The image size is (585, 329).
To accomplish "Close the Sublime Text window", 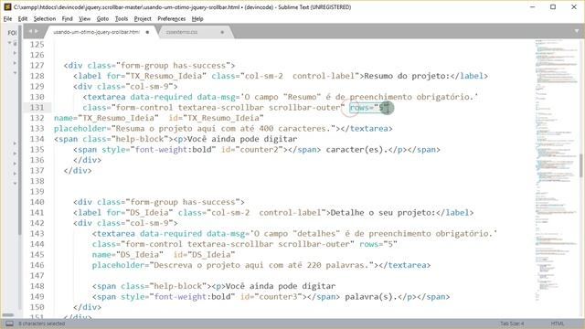I will (574, 6).
